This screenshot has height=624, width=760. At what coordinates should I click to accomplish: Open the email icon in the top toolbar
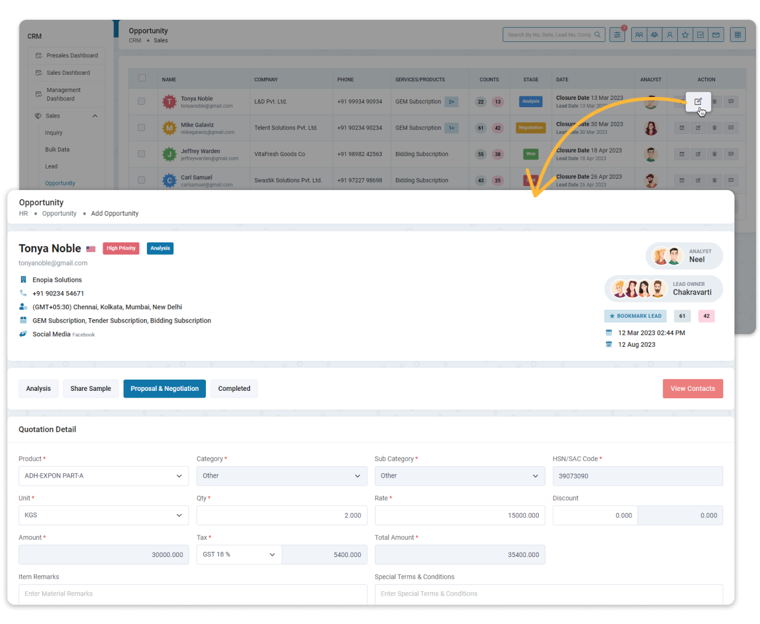(x=716, y=34)
